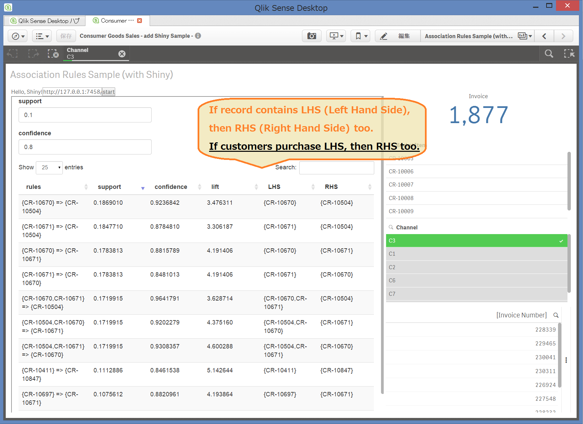Sort table by rules column
This screenshot has height=424, width=583.
point(55,187)
